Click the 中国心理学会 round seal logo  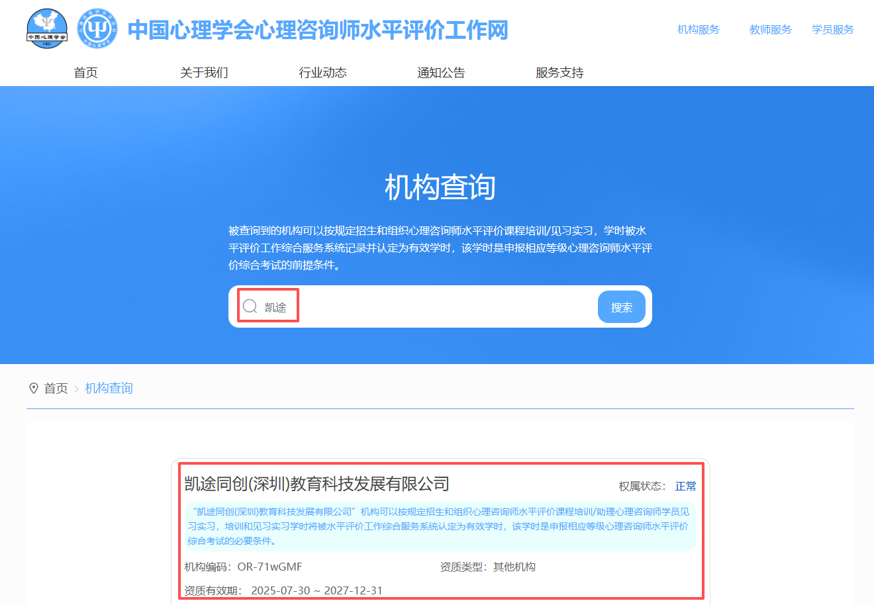(x=46, y=29)
